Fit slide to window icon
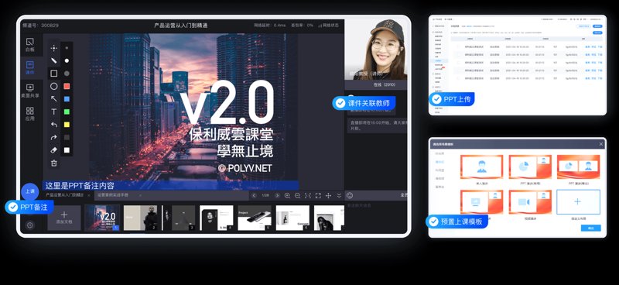619x285 pixels. pos(308,195)
